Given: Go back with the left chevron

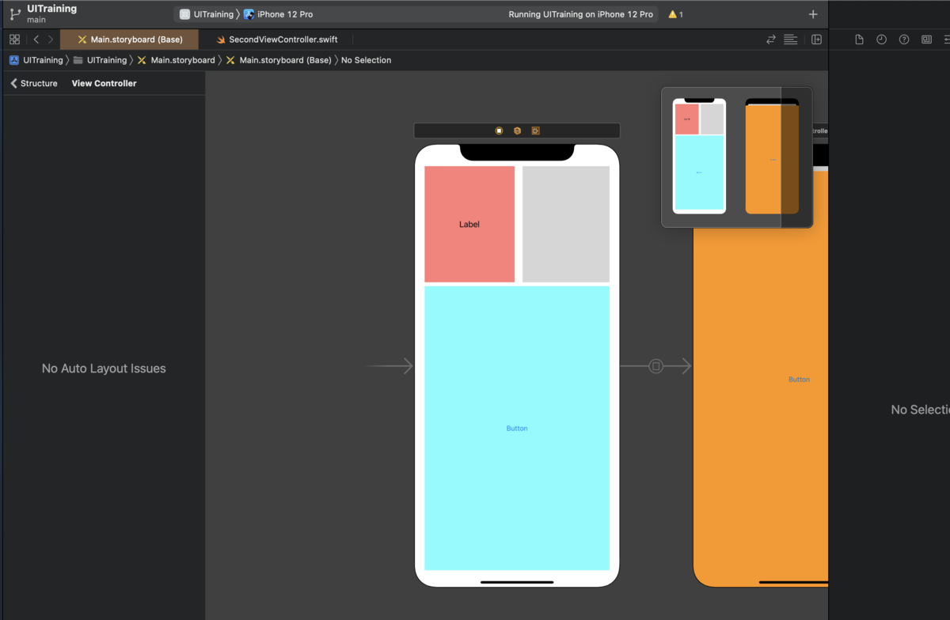Looking at the screenshot, I should pos(36,40).
